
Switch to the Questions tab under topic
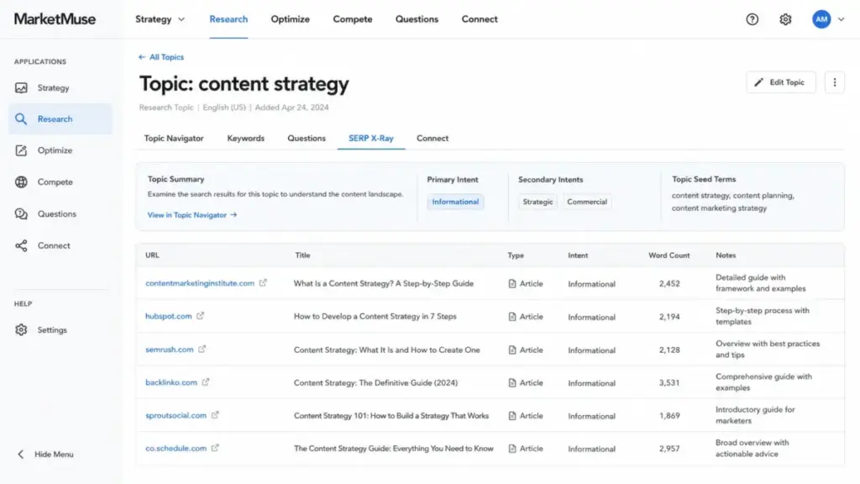(x=307, y=139)
